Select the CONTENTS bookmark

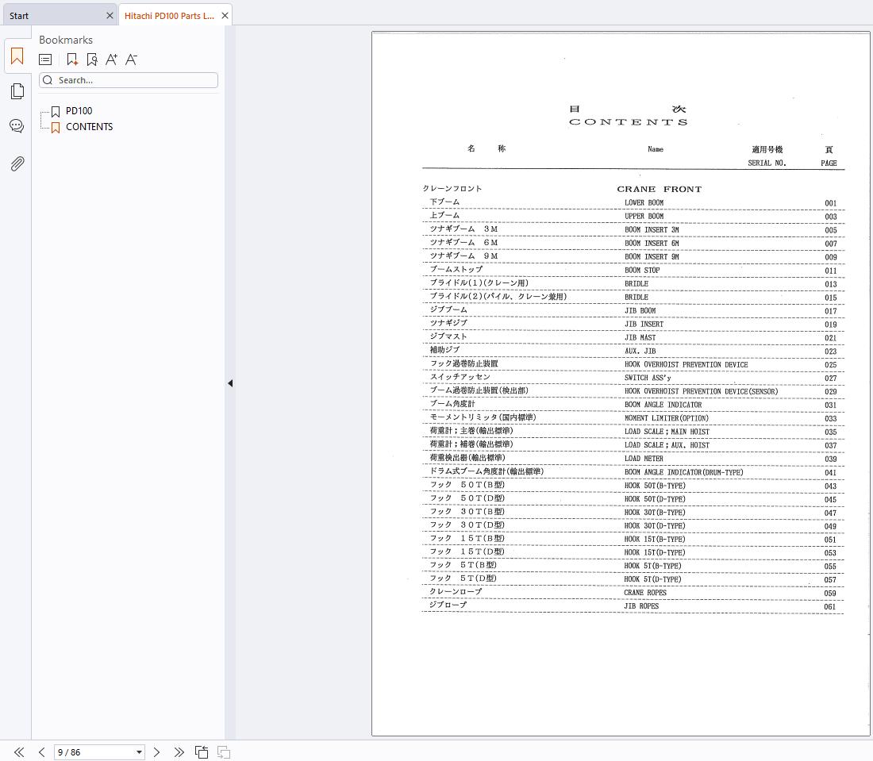click(89, 127)
